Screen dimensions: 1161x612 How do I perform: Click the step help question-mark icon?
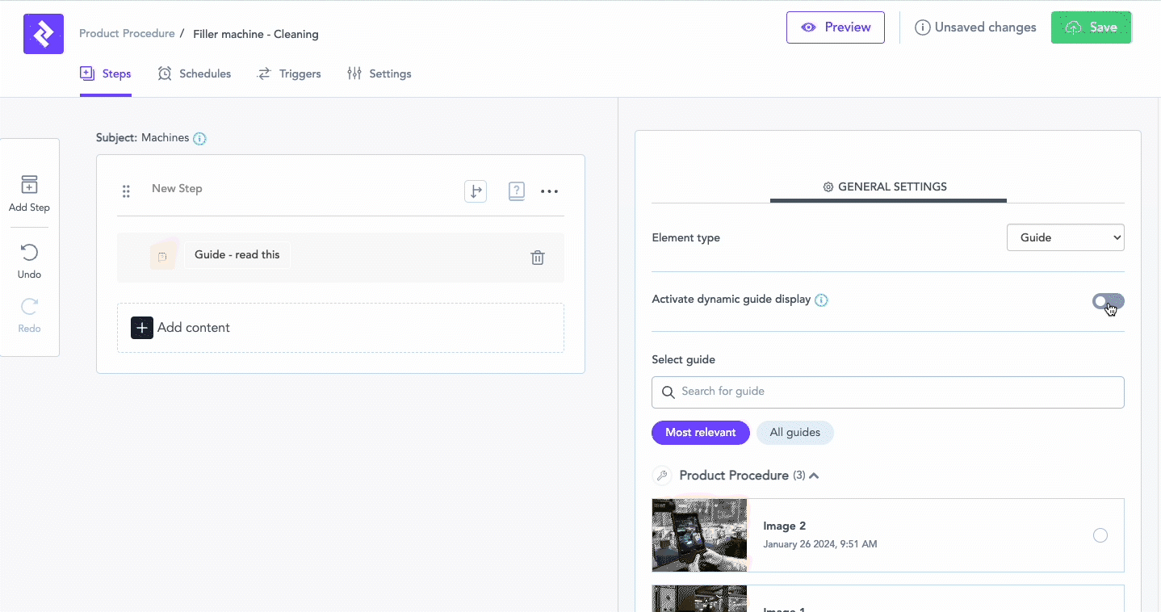click(517, 191)
